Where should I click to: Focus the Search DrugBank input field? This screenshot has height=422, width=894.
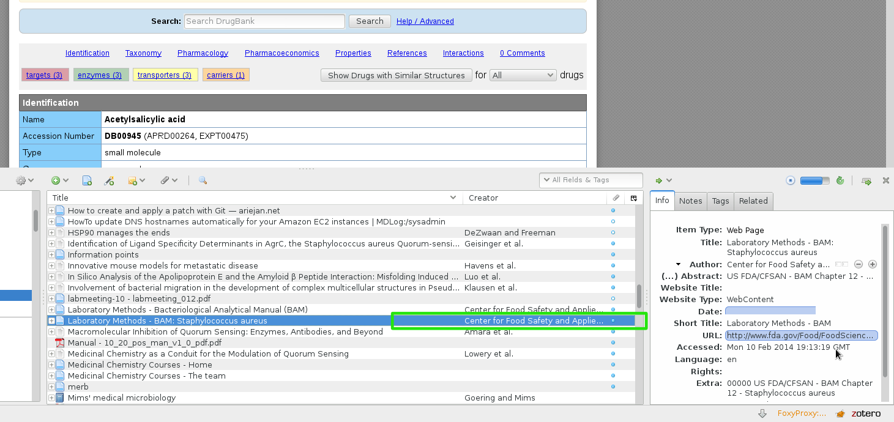point(264,21)
